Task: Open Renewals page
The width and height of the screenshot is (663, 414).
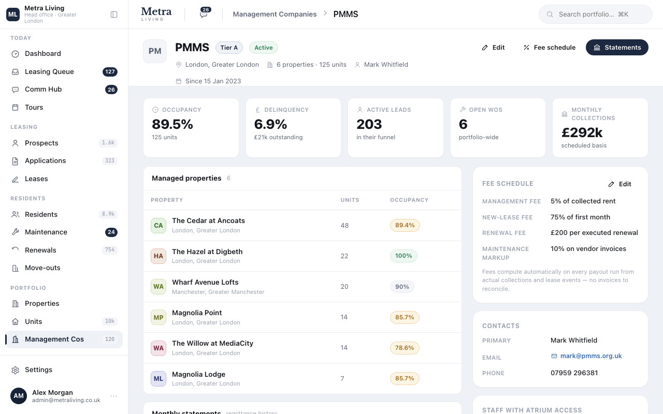Action: tap(64, 250)
